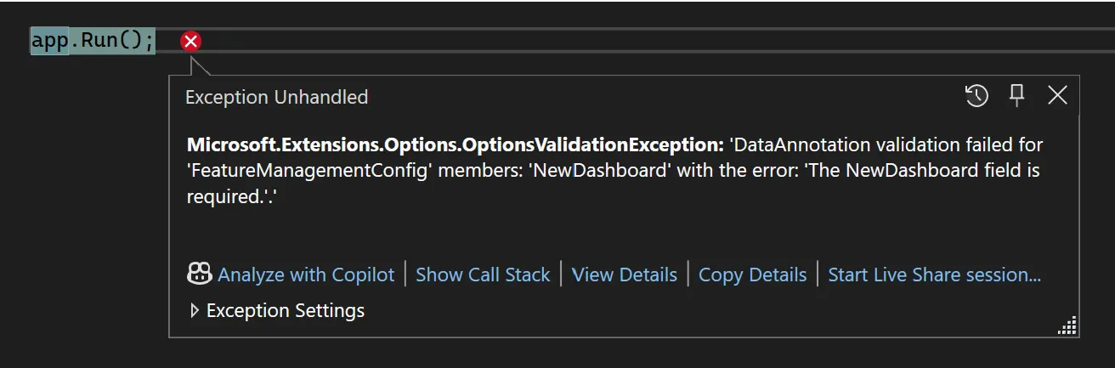
Task: Click Copy Details link
Action: pos(752,275)
